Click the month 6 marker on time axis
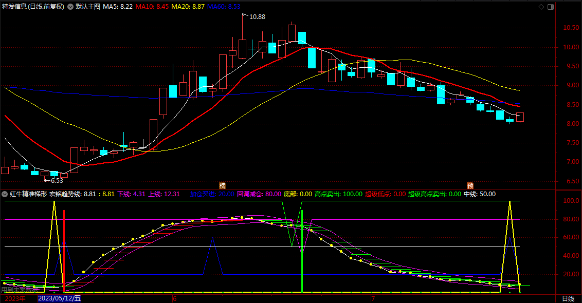This screenshot has height=303, width=582. (x=175, y=298)
